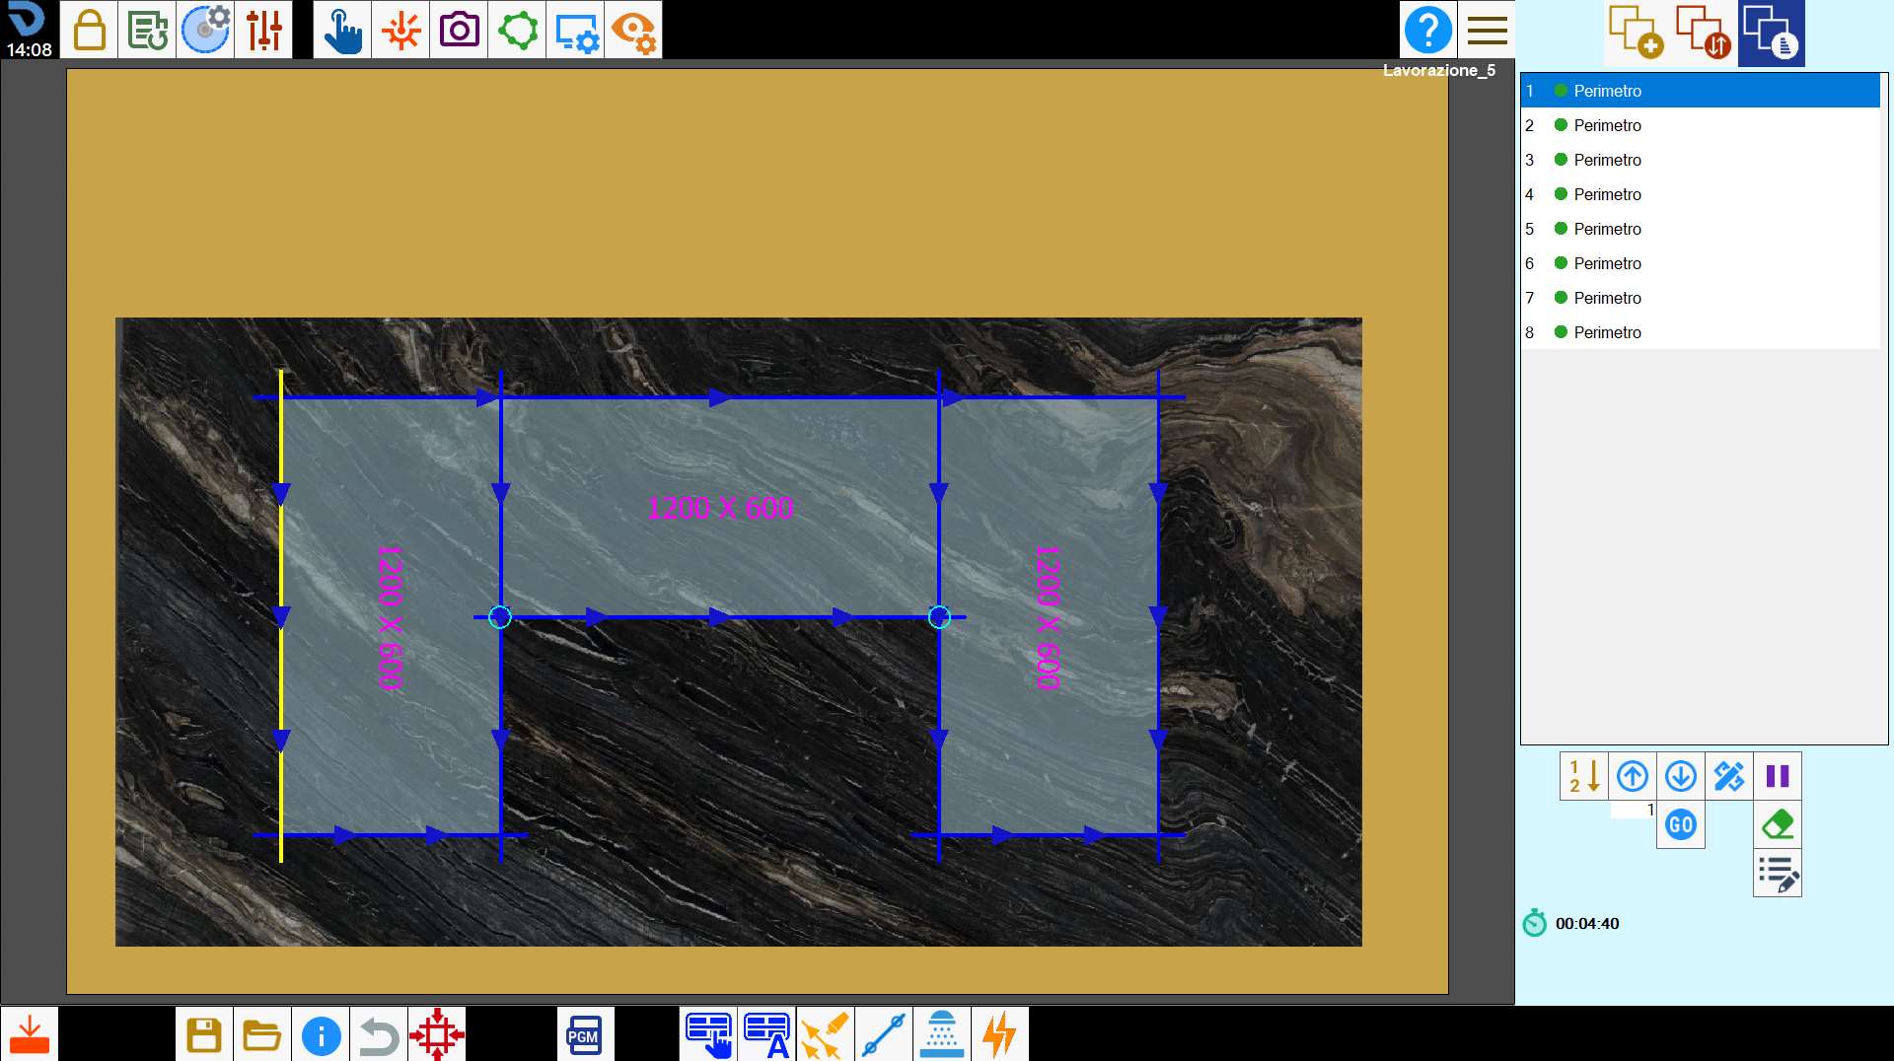The height and width of the screenshot is (1061, 1894).
Task: Click the order number input field
Action: click(1633, 810)
